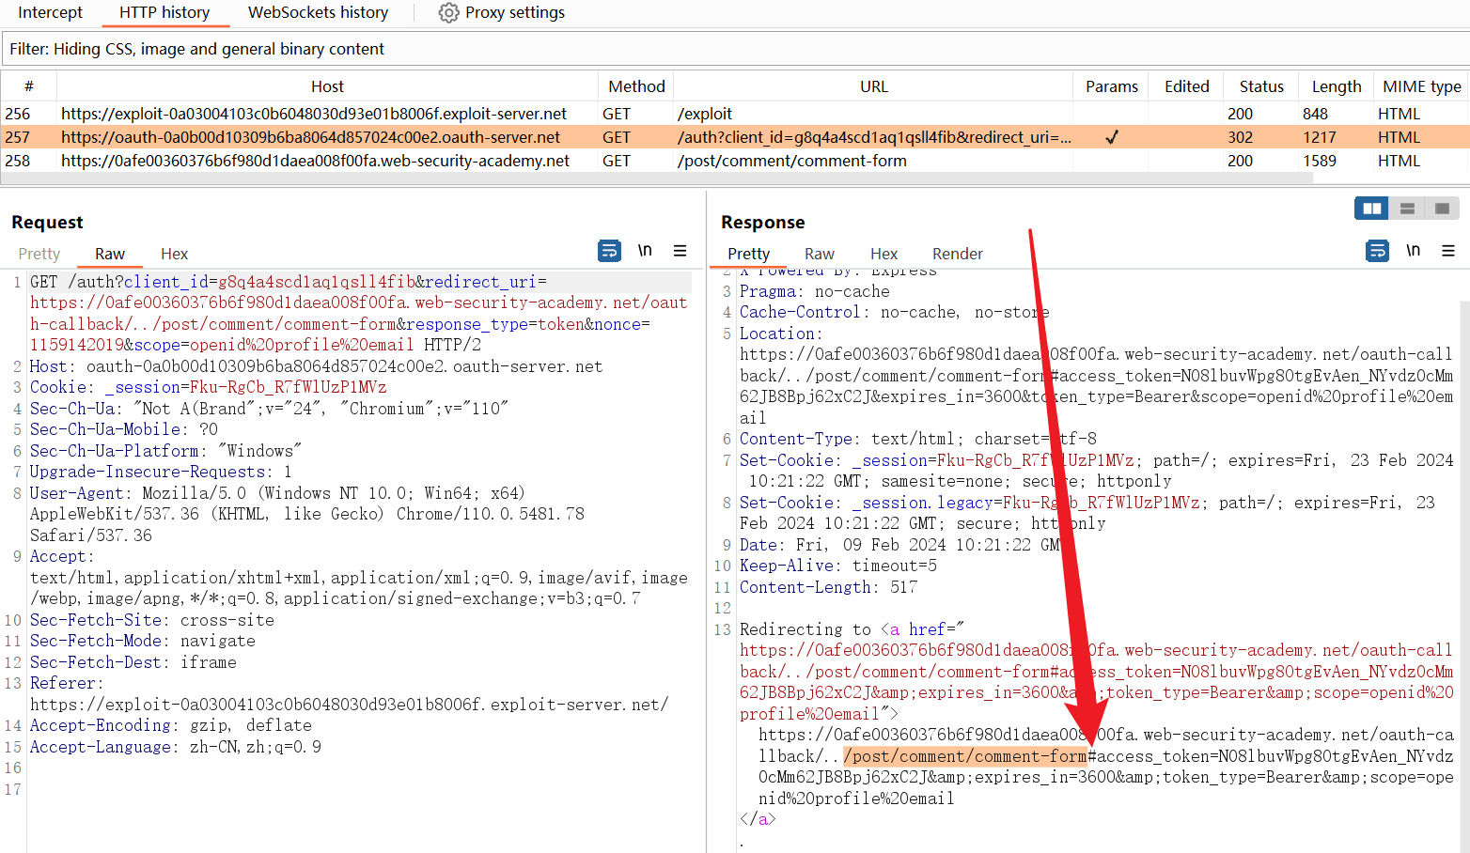Screen dimensions: 1470x853
Task: Select stacked vertical layout view icon
Action: (1407, 209)
